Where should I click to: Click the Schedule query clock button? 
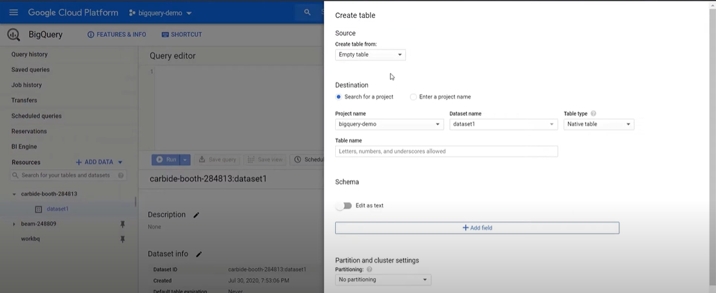308,159
